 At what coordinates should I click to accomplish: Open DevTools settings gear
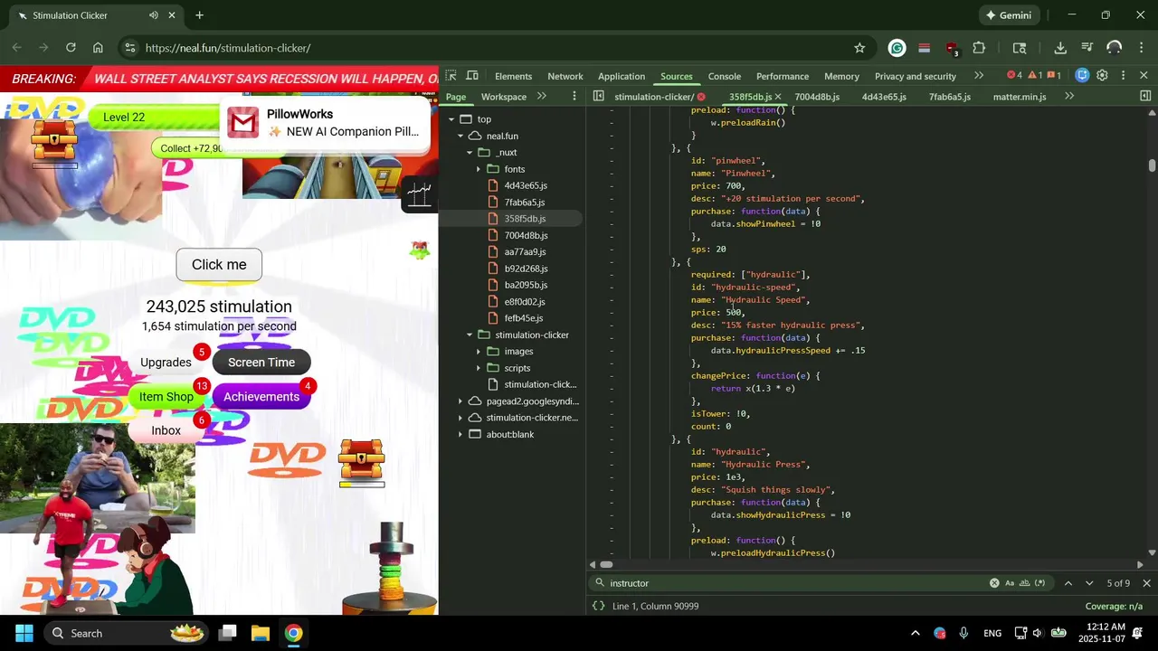[x=1102, y=76]
